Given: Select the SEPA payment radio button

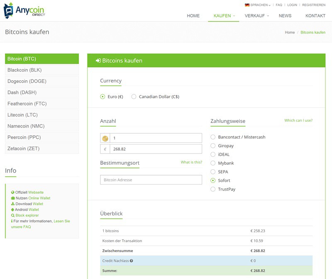Looking at the screenshot, I should [x=213, y=172].
